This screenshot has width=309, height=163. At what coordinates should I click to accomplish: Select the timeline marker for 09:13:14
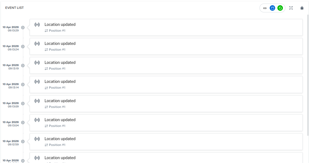(23, 85)
